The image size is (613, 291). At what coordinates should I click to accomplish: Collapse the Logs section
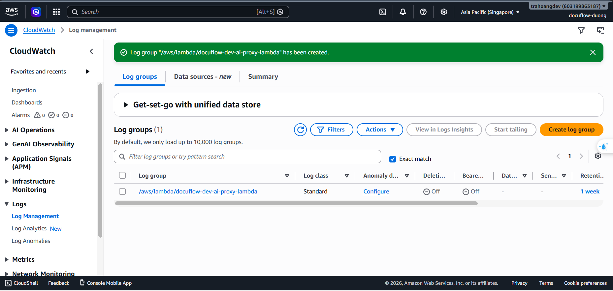7,204
